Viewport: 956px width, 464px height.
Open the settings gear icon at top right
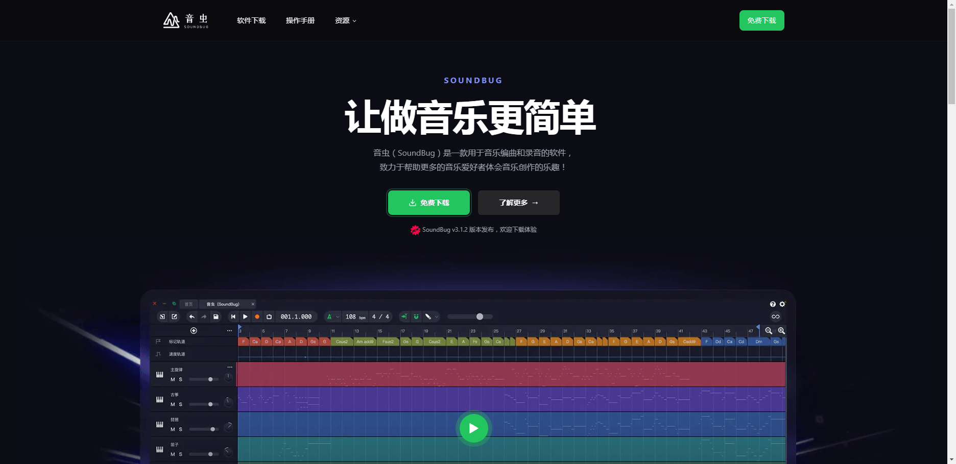(x=782, y=304)
